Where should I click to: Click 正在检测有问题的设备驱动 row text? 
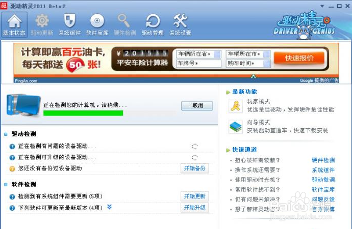tap(57, 147)
